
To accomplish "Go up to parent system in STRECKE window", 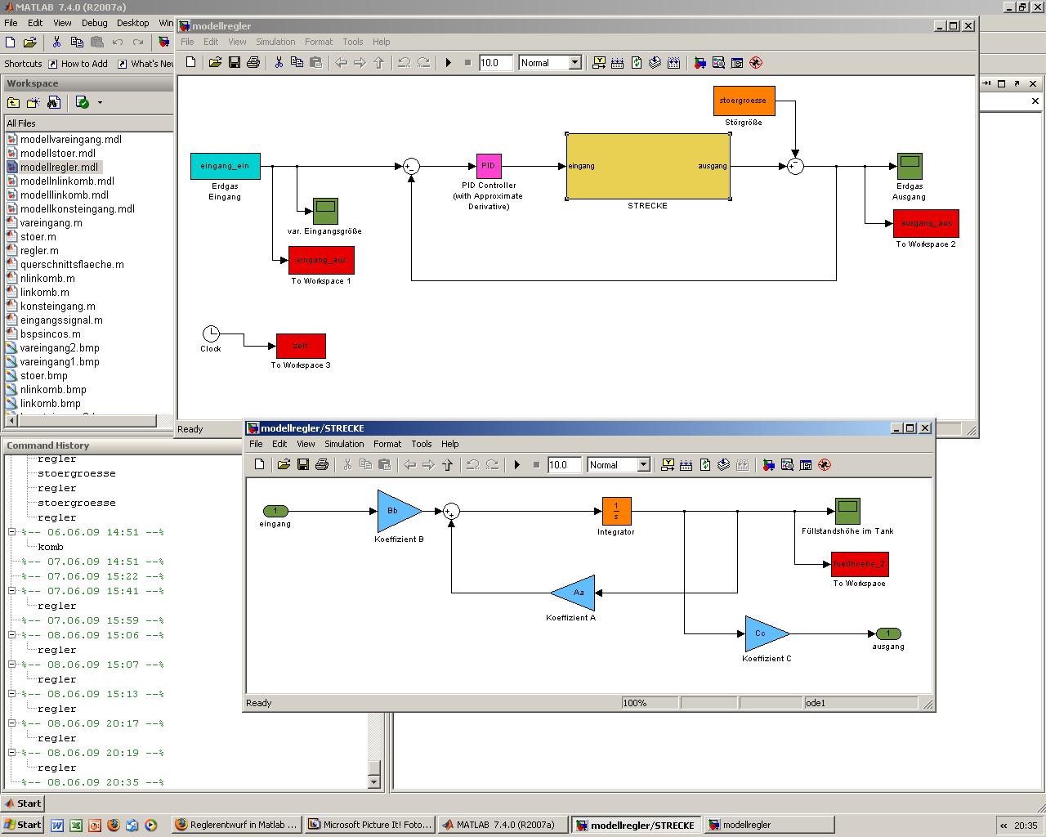I will pyautogui.click(x=447, y=464).
